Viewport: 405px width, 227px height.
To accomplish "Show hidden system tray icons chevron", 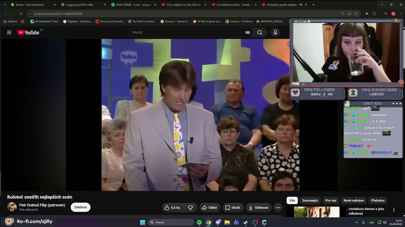I will coord(357,222).
